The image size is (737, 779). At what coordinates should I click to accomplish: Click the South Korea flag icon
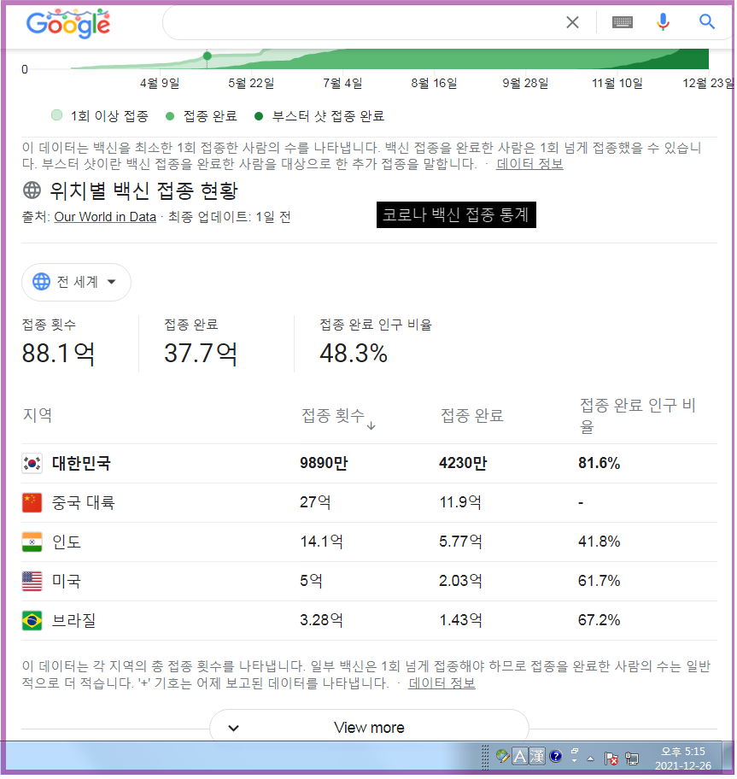[x=32, y=465]
